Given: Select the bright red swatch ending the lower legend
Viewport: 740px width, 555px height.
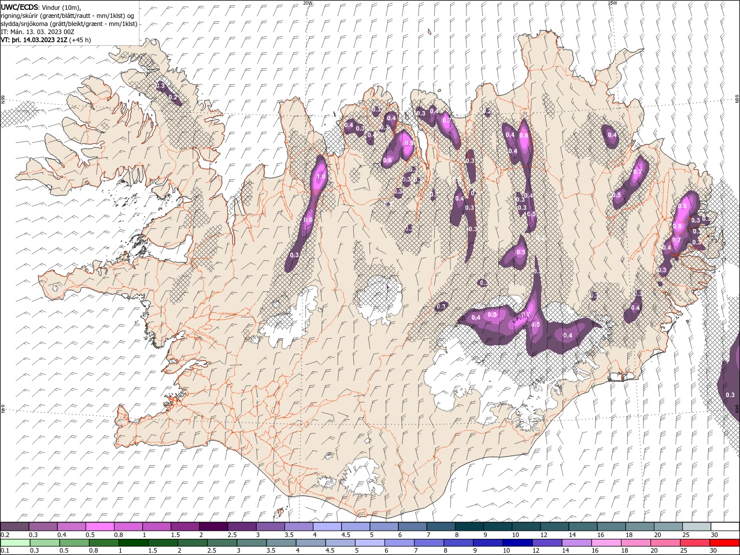Looking at the screenshot, I should point(724,543).
